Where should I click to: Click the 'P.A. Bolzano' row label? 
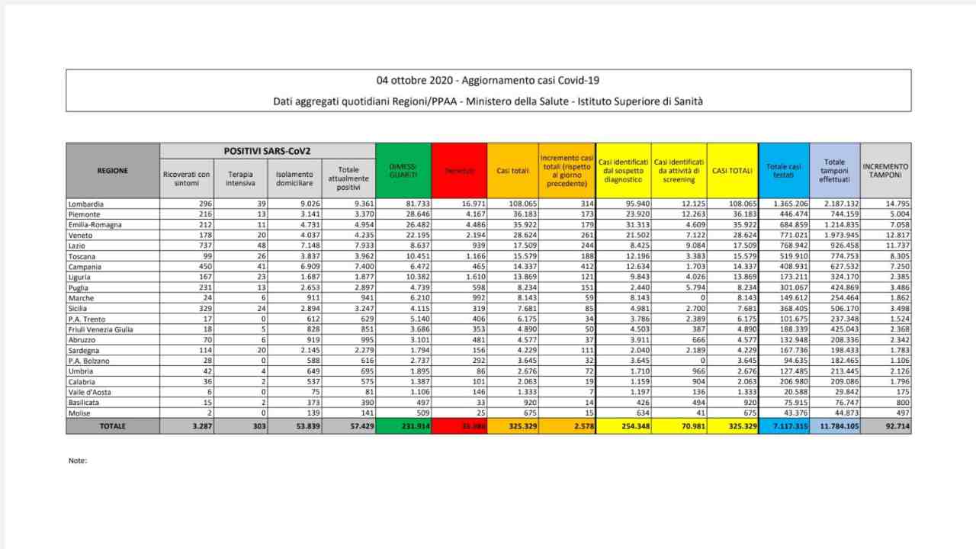(x=88, y=361)
